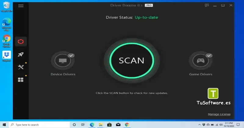Open the Mail app from taskbar
The image size is (244, 128).
click(x=118, y=125)
